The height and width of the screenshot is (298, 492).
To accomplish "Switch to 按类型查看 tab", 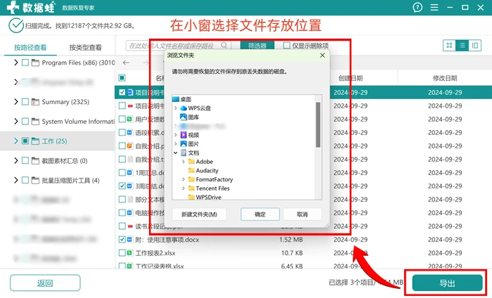I will 85,48.
